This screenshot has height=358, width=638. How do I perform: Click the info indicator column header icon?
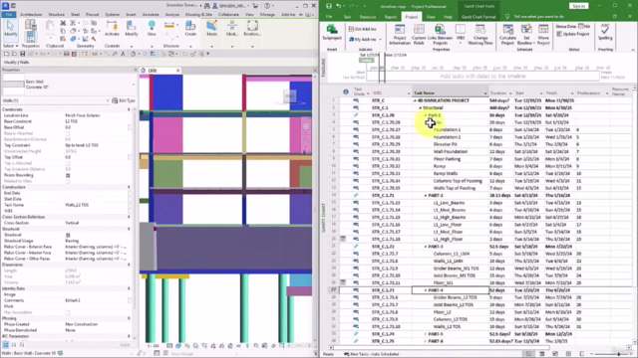(346, 92)
